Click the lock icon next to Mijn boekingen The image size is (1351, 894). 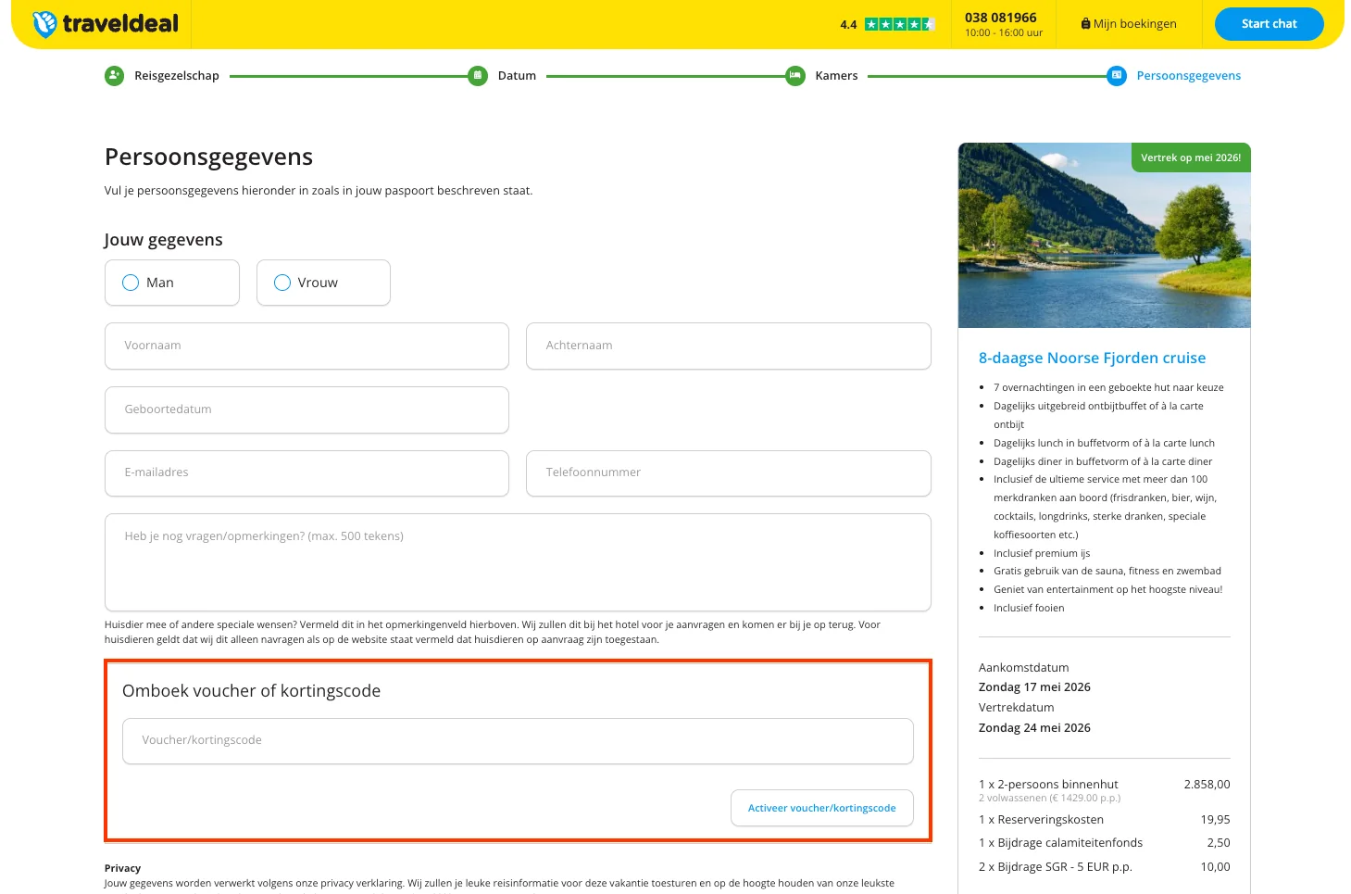[x=1085, y=23]
